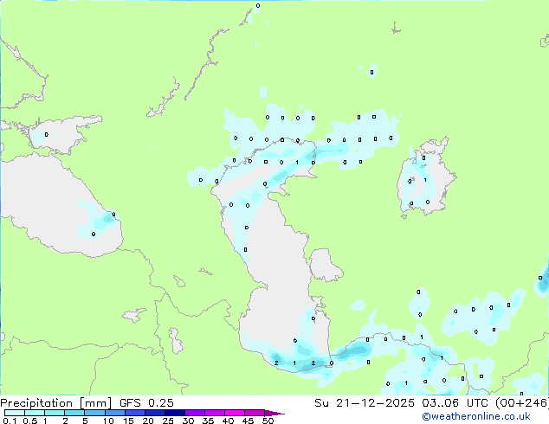
Task: Select the 5–10 mm legend color swatch
Action: pos(94,413)
